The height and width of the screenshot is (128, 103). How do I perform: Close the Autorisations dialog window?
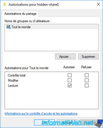[x=98, y=4]
